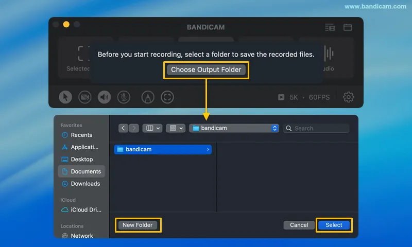The width and height of the screenshot is (412, 247).
Task: Click the Documents page icon
Action: 65,171
